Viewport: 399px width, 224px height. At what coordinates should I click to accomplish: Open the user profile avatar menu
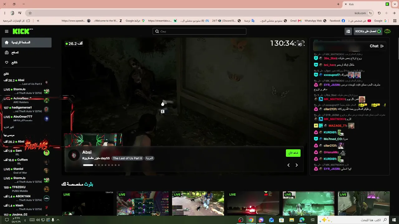387,31
